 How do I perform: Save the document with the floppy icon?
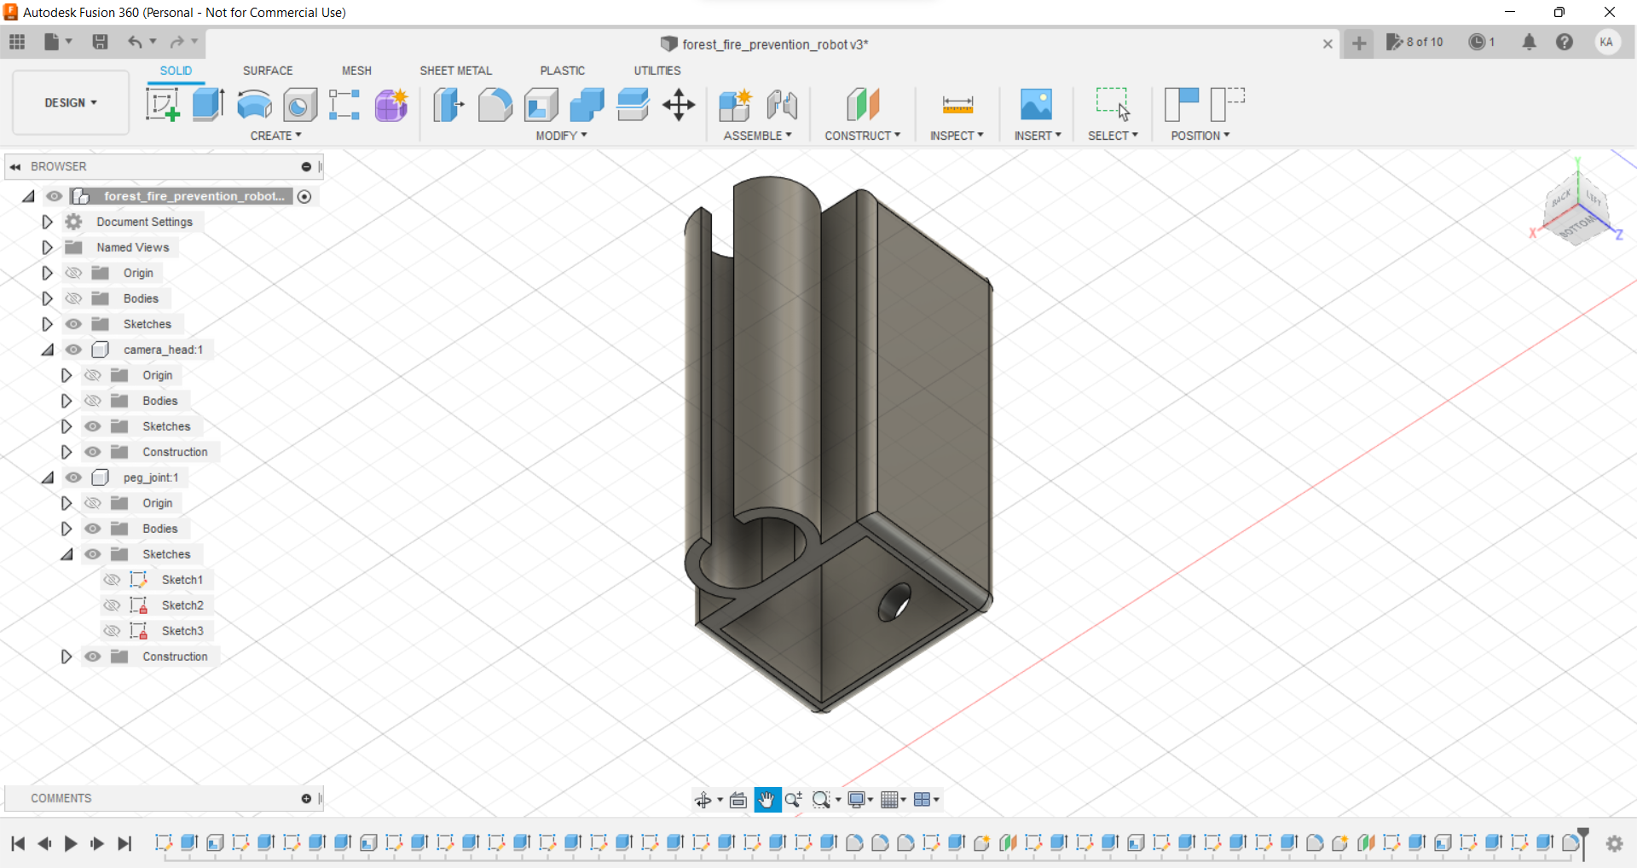tap(100, 42)
